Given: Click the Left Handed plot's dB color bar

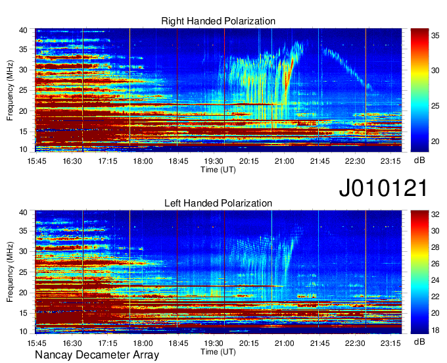Looking at the screenshot, I should 419,272.
